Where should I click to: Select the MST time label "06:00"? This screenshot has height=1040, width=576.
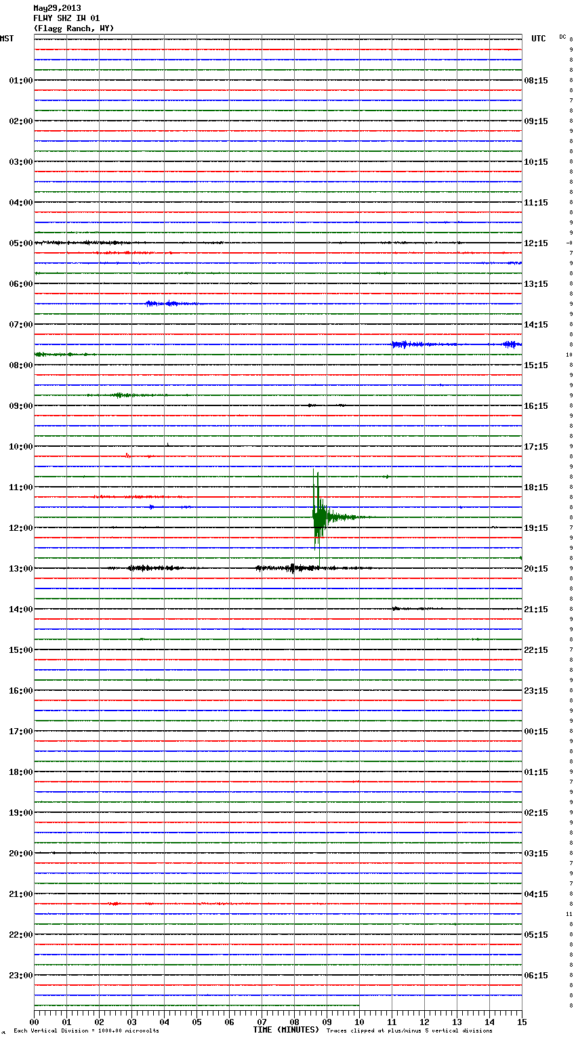[x=21, y=284]
